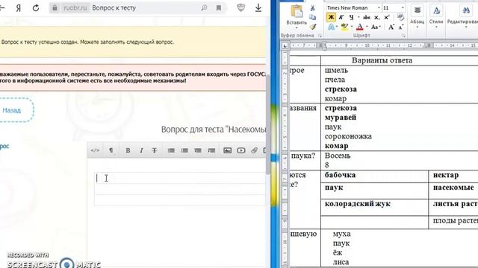Click Grow Font icon in Word
The width and height of the screenshot is (478, 268).
point(391,27)
